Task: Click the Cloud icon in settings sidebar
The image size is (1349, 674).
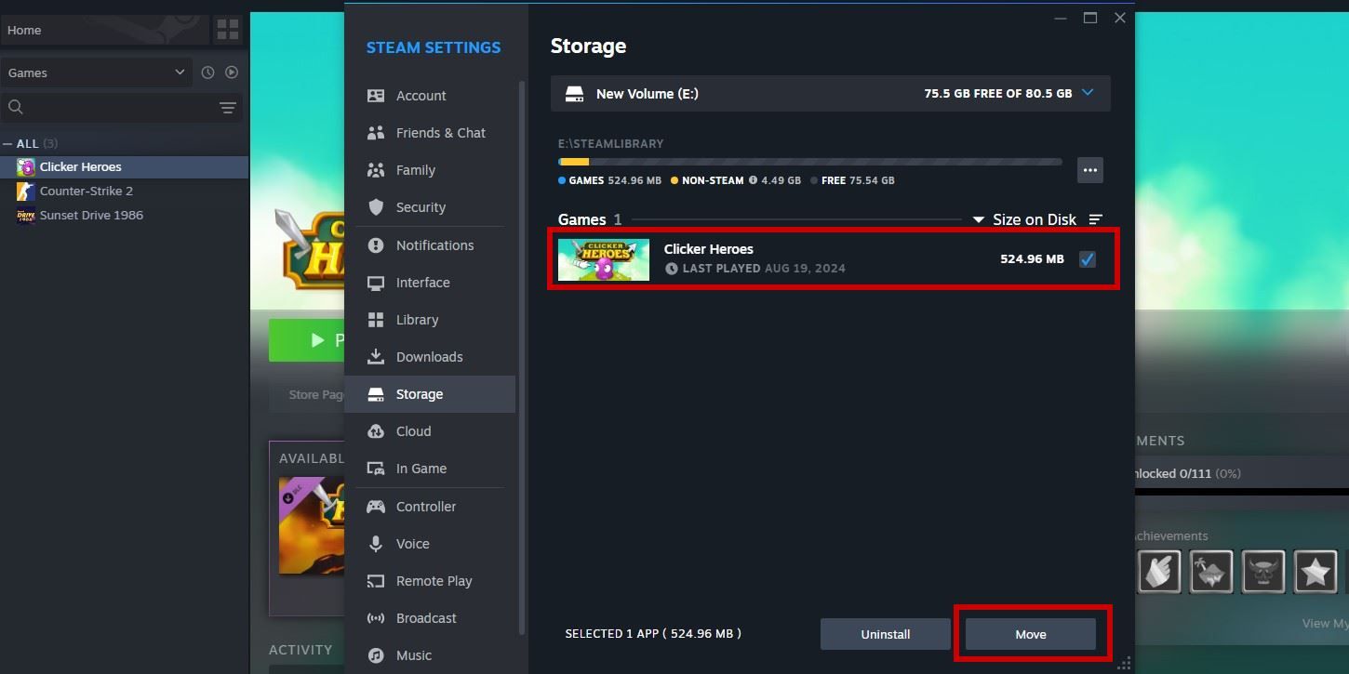Action: (376, 431)
